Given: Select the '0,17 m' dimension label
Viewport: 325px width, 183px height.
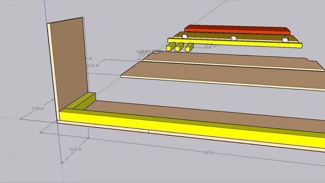Looking at the screenshot, I should click(x=211, y=46).
